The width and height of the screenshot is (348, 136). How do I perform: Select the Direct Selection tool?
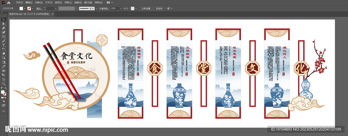coord(3,24)
